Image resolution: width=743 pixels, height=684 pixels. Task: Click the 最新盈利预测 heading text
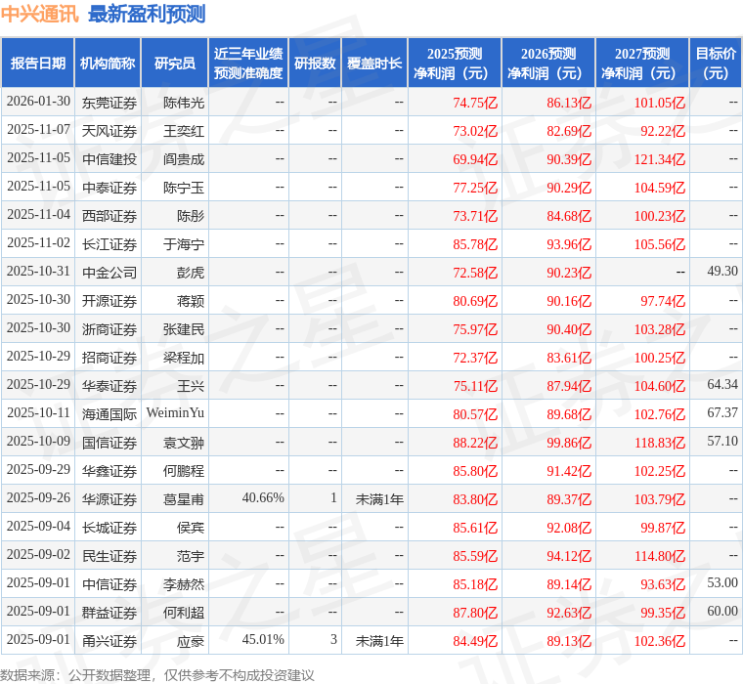tap(147, 14)
